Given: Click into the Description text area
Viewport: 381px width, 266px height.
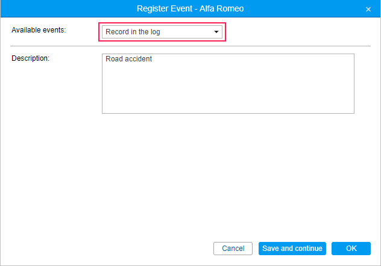Looking at the screenshot, I should (228, 84).
